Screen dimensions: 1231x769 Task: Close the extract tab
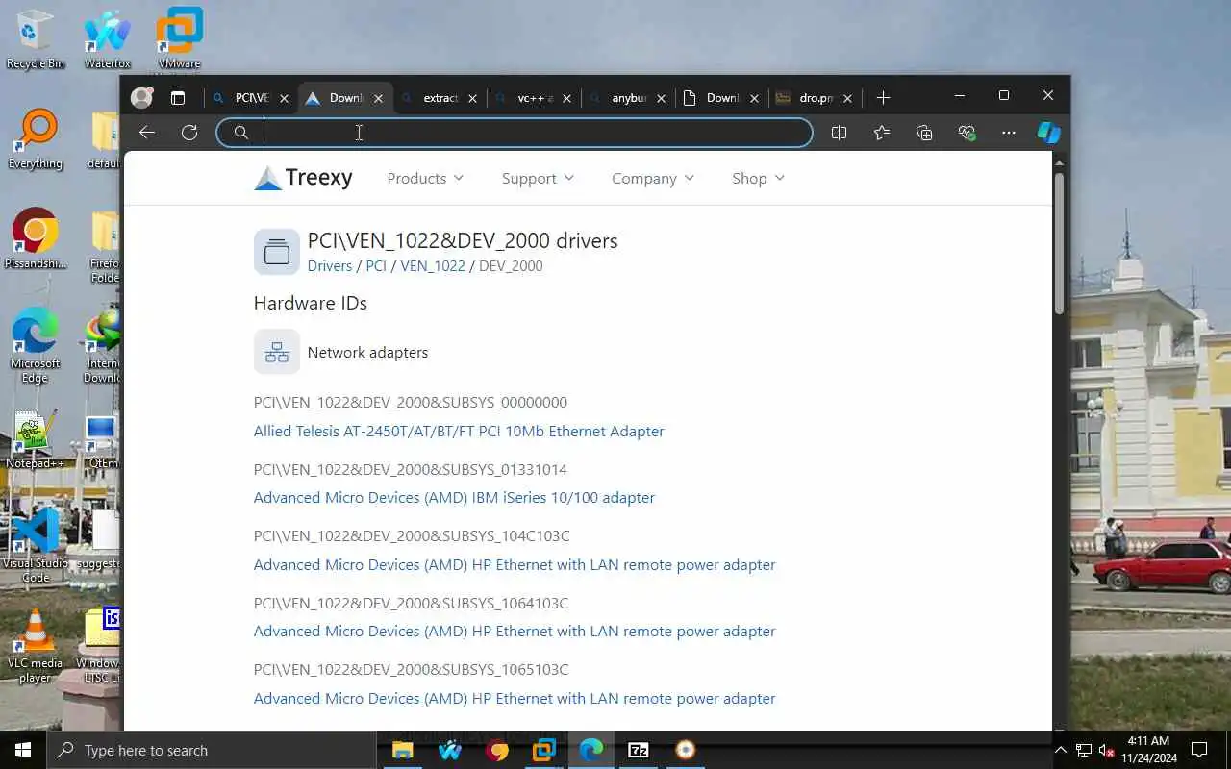click(472, 98)
